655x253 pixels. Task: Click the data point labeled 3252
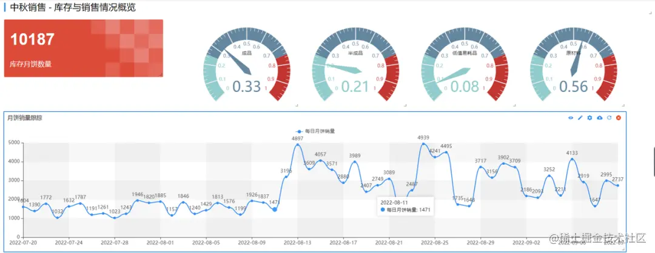pos(549,176)
